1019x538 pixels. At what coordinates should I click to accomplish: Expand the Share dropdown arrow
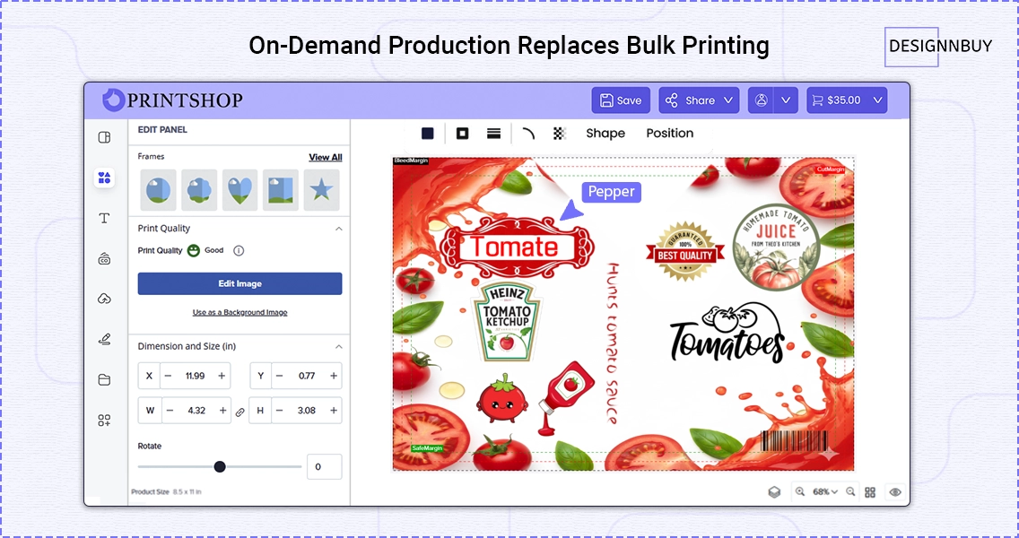pos(727,100)
